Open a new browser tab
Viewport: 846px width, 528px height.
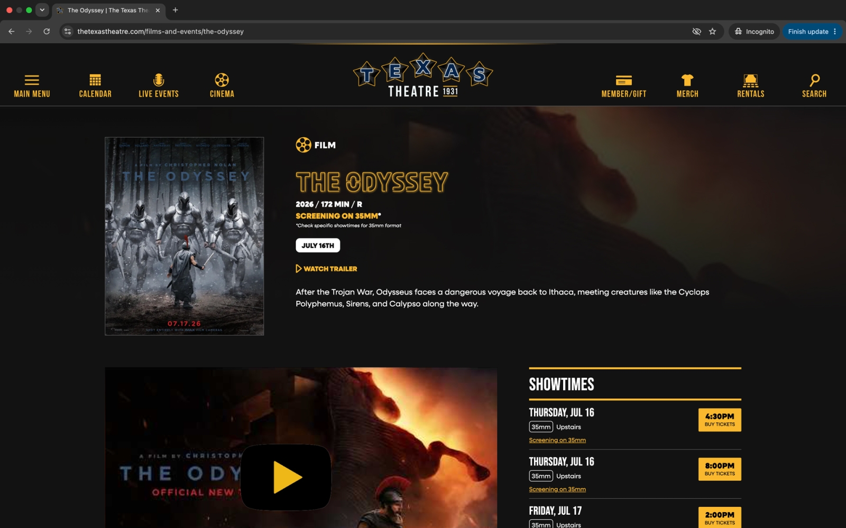point(176,10)
